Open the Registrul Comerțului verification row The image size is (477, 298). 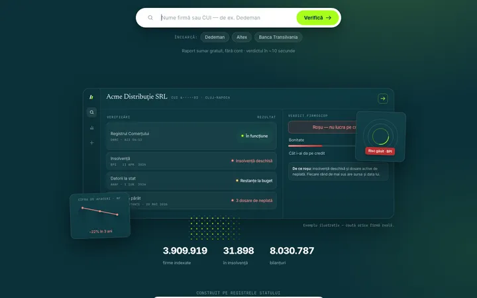click(191, 136)
